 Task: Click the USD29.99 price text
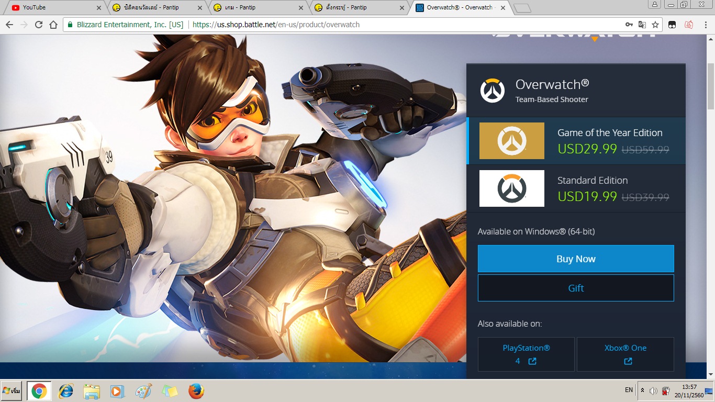point(587,149)
